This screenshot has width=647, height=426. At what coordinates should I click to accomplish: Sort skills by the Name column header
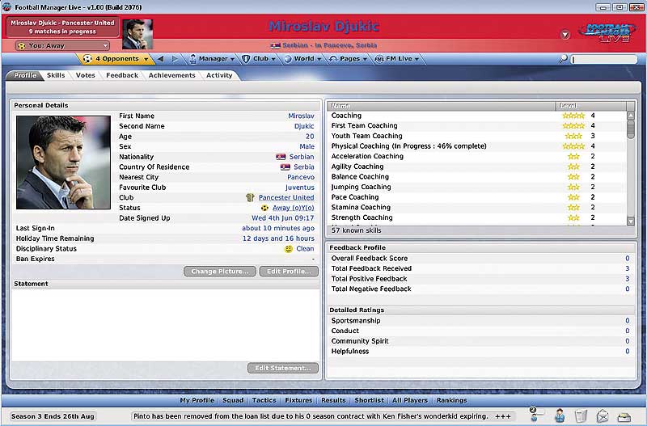[441, 106]
